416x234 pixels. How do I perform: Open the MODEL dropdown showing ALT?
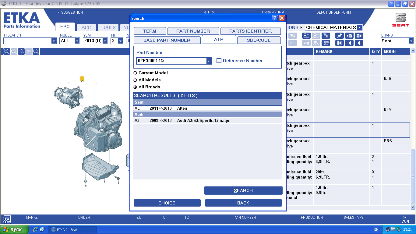(77, 41)
